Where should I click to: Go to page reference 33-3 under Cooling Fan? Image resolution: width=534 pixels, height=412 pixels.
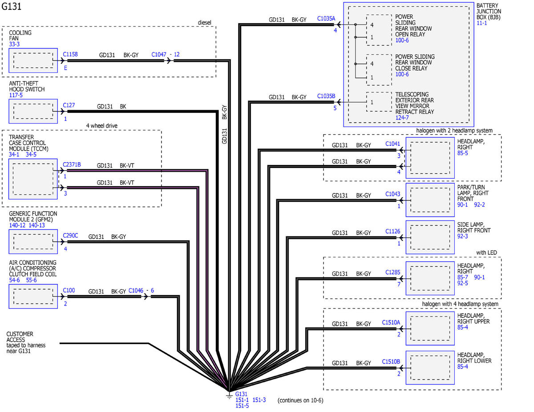coord(14,44)
